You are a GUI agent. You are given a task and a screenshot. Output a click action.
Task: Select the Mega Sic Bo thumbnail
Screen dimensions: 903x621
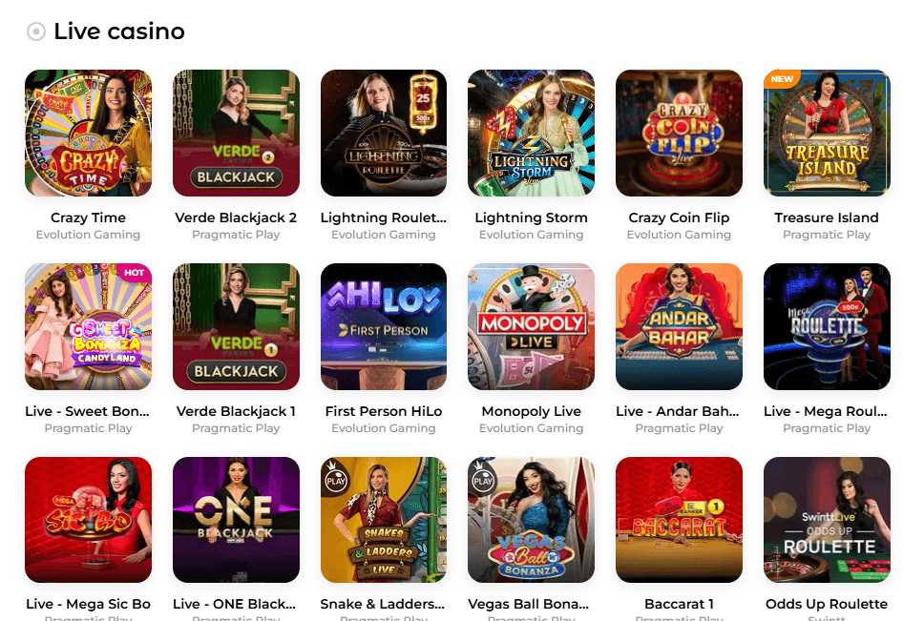coord(88,520)
